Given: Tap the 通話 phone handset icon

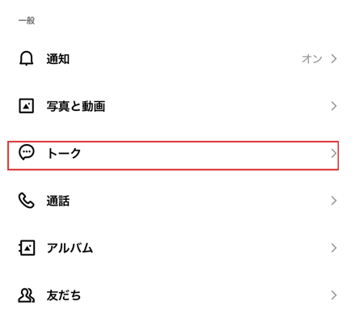Looking at the screenshot, I should point(26,200).
